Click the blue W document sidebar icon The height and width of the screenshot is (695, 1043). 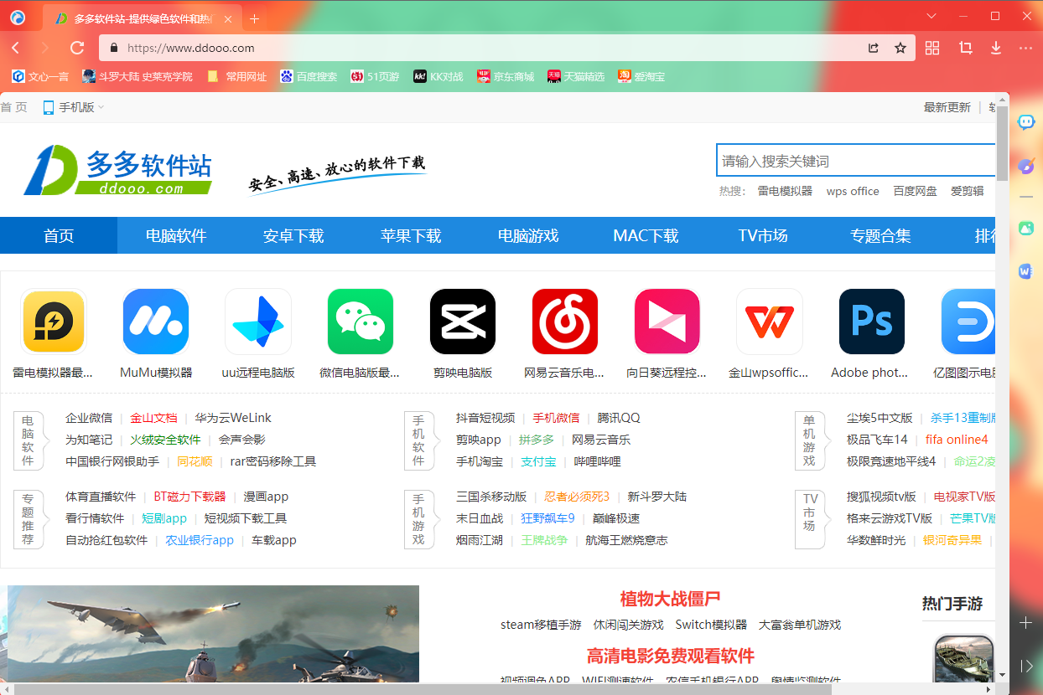[1026, 270]
